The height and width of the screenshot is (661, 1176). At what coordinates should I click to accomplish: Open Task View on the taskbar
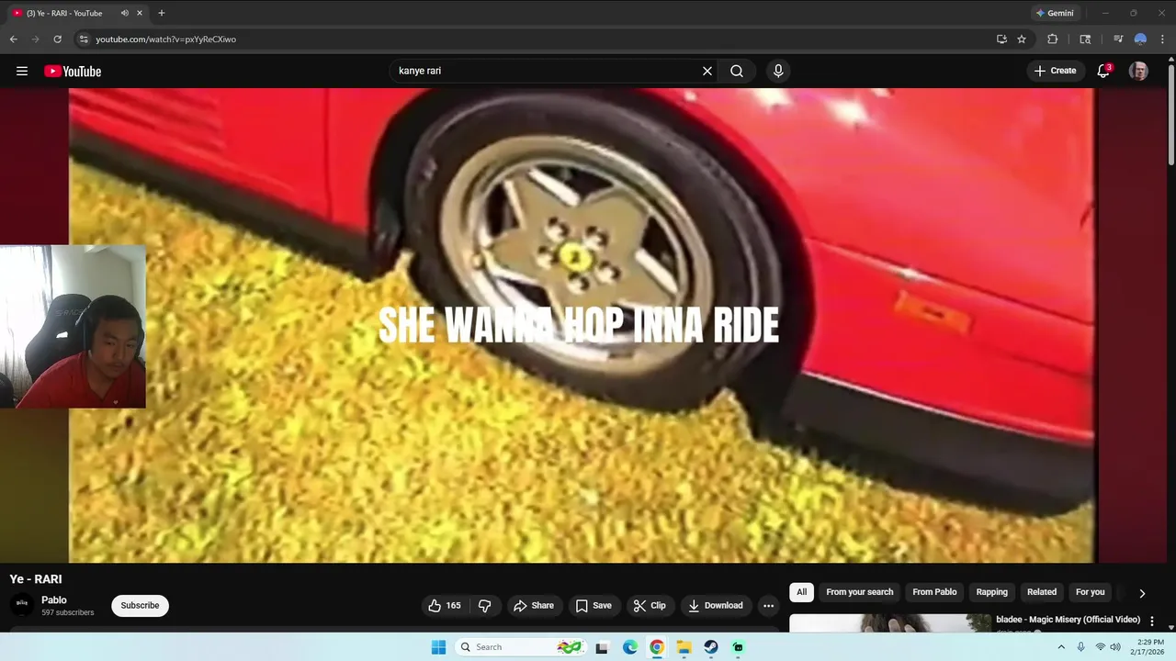[x=602, y=647]
